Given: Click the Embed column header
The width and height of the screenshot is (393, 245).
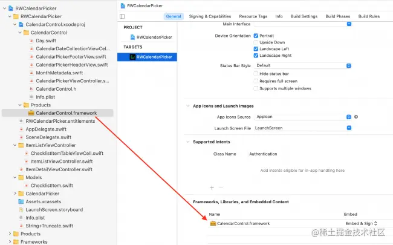Looking at the screenshot, I should point(351,214).
